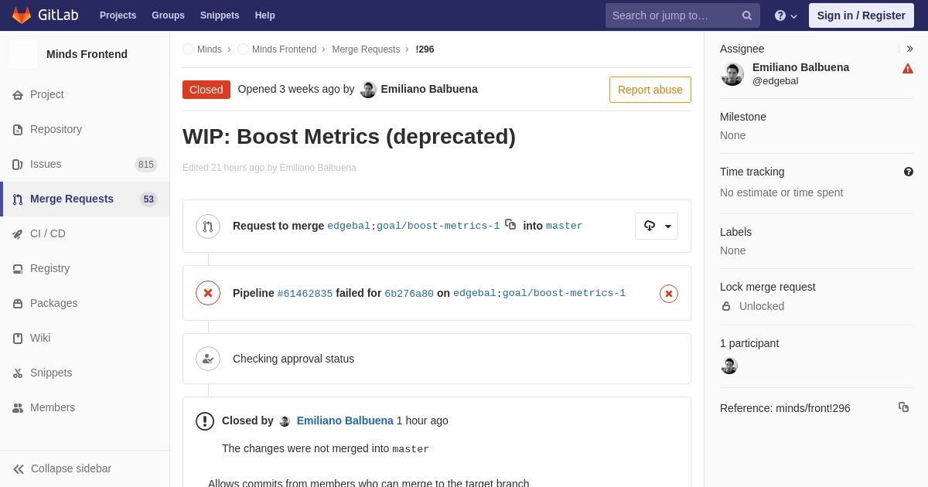
Task: Click the approval status user icon
Action: click(208, 359)
